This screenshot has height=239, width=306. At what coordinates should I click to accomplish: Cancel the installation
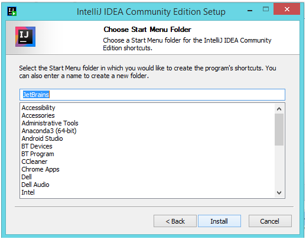(x=270, y=221)
